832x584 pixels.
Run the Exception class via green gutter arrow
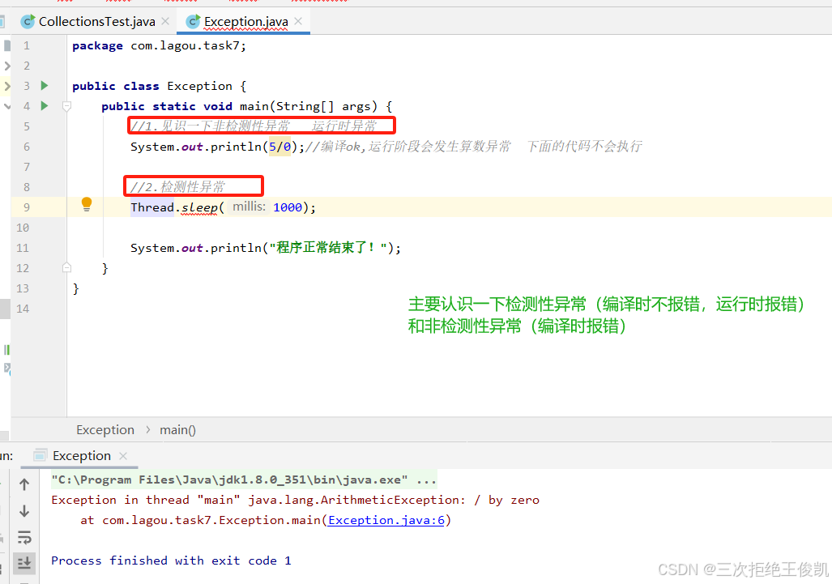tap(44, 85)
